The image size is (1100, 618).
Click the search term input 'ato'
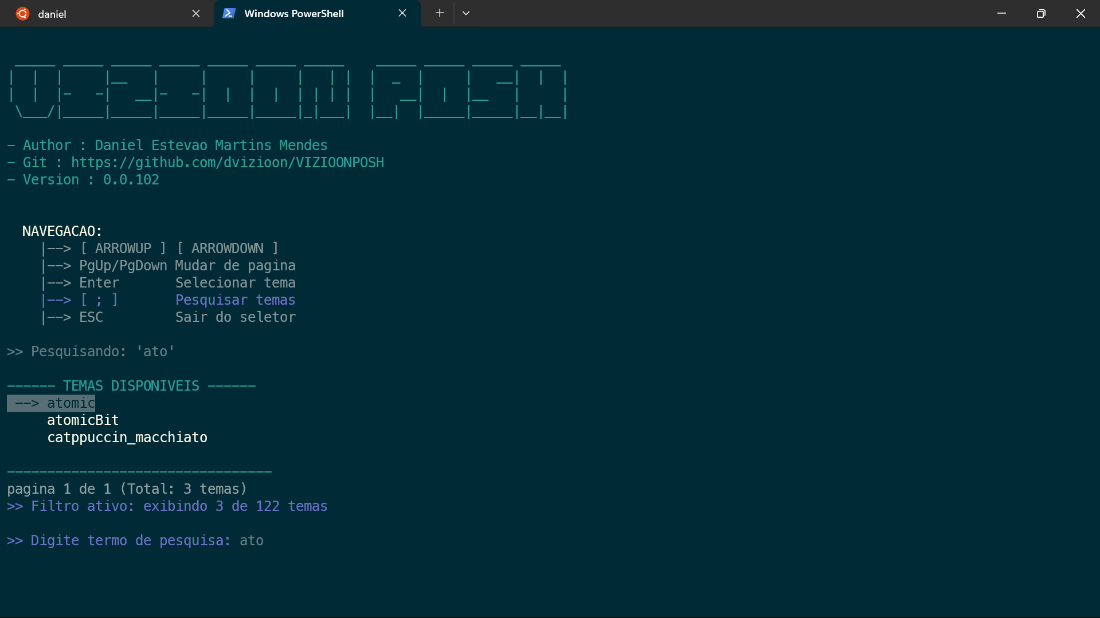252,541
